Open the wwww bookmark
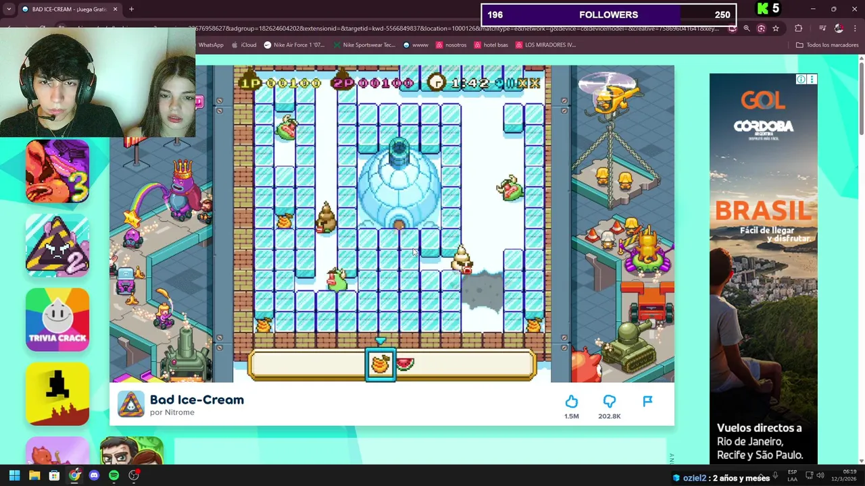Viewport: 865px width, 486px height. (416, 45)
